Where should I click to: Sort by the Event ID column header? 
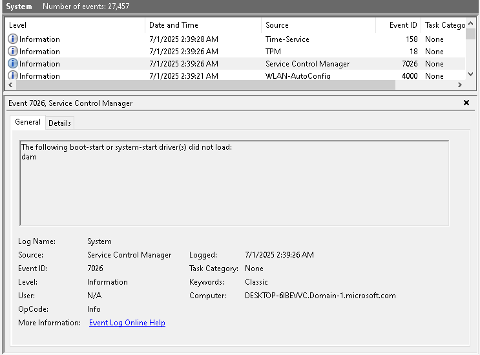(x=398, y=25)
